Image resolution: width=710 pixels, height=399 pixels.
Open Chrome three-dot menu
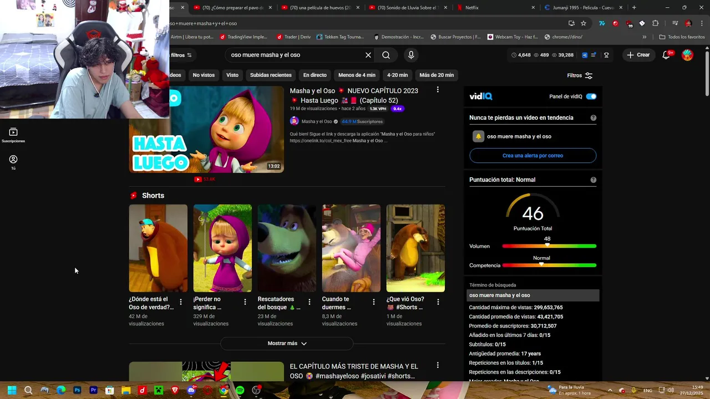pos(702,23)
